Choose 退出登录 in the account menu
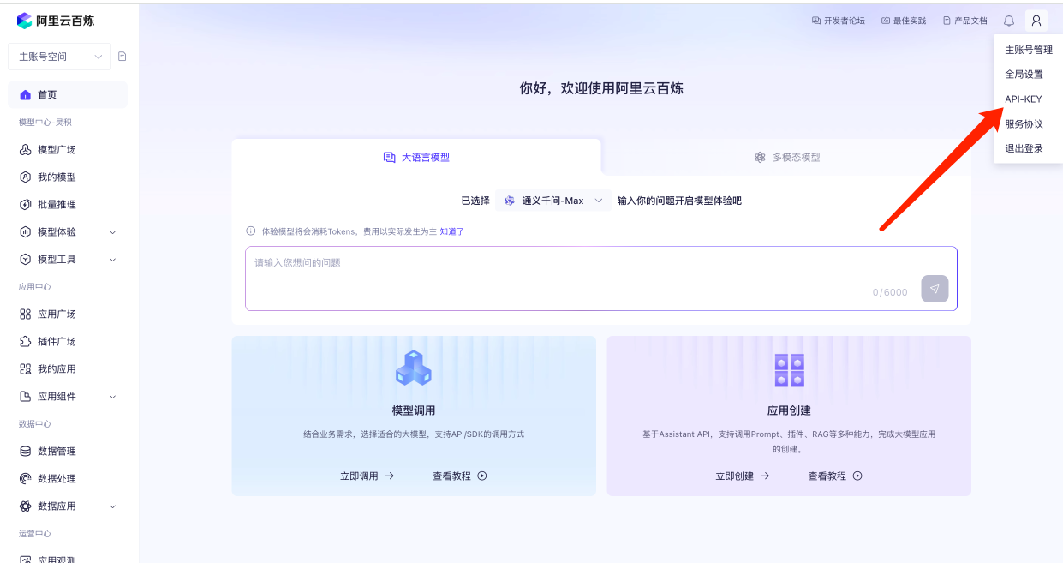Image resolution: width=1063 pixels, height=563 pixels. [1024, 148]
